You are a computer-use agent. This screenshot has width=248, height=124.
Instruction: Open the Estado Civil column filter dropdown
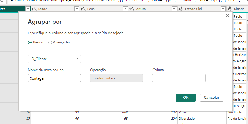point(223,9)
